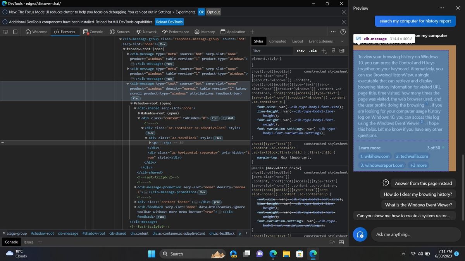Open the wikihow.com learn more link
465x261 pixels.
pyautogui.click(x=375, y=156)
